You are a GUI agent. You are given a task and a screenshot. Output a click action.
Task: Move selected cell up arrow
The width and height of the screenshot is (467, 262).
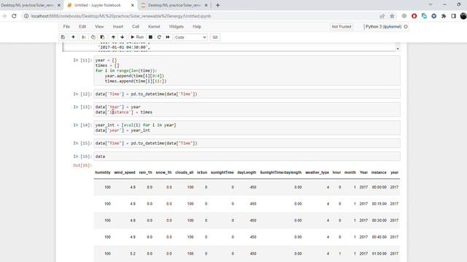coord(113,37)
